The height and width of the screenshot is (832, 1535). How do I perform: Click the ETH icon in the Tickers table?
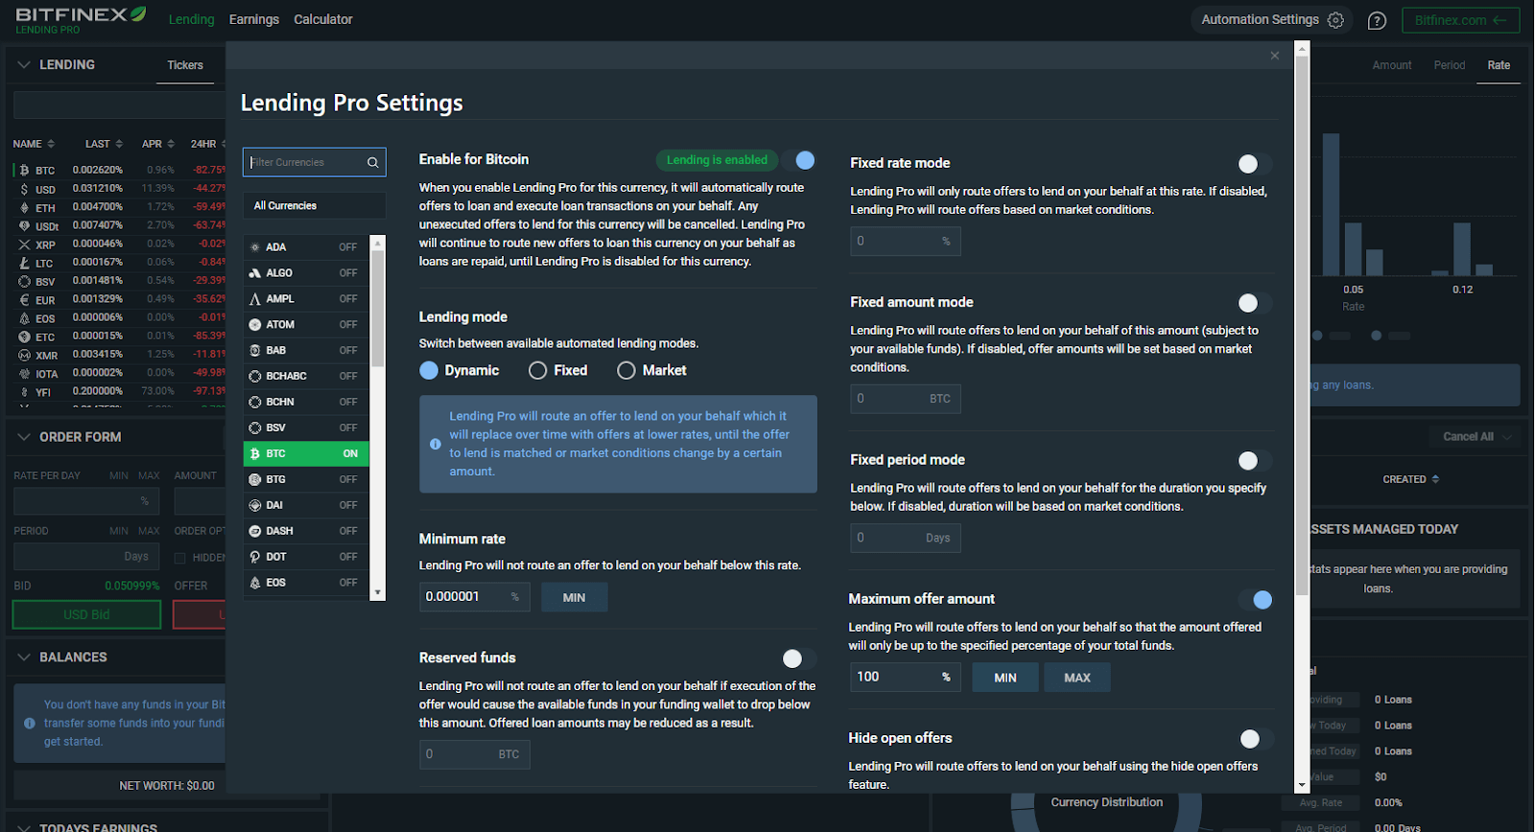click(24, 207)
